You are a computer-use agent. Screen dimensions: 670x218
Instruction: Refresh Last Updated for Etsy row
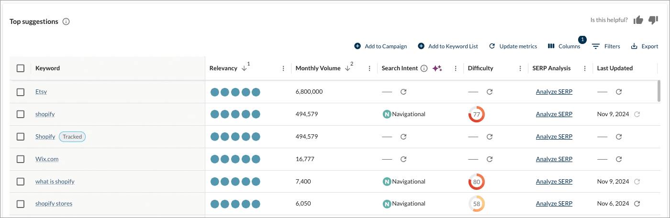(619, 91)
